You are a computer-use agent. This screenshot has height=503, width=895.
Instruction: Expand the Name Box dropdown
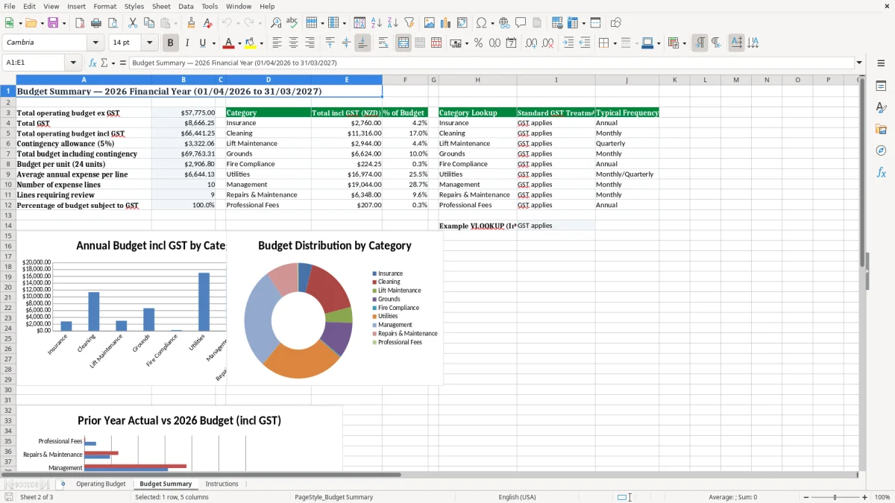(x=73, y=63)
